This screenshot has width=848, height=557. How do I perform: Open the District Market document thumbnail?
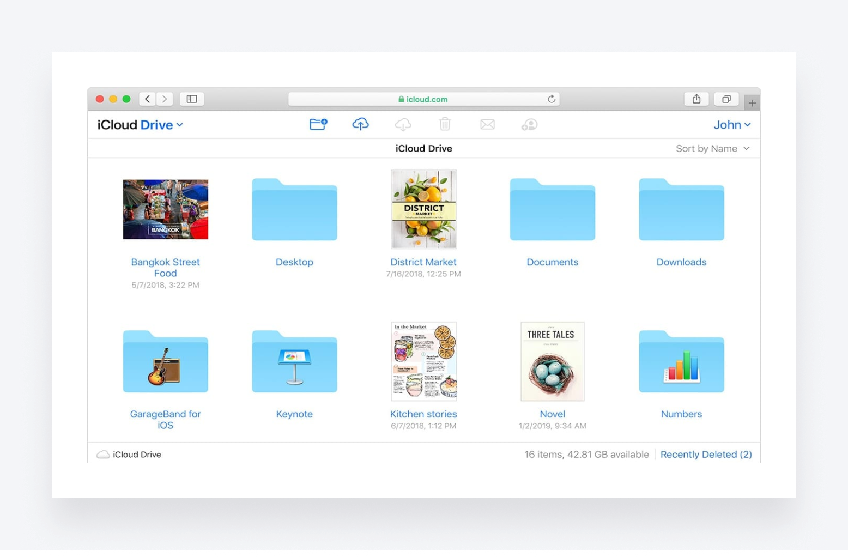[x=423, y=209]
